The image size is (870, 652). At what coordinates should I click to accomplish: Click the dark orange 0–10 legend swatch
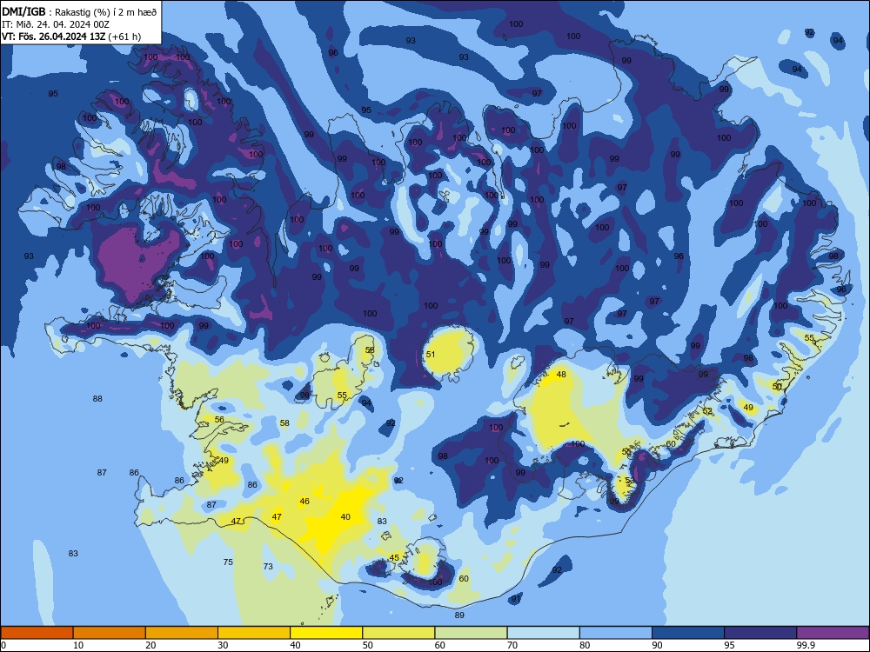coord(37,633)
